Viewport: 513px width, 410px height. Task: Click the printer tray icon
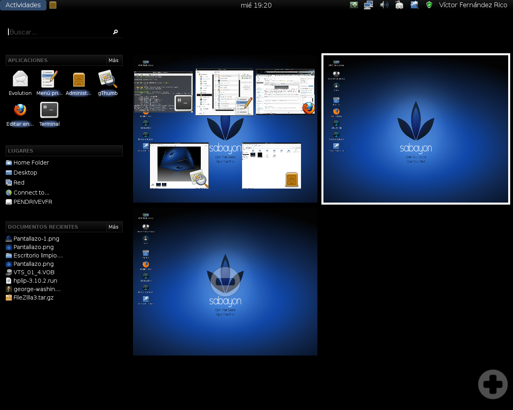(x=399, y=5)
